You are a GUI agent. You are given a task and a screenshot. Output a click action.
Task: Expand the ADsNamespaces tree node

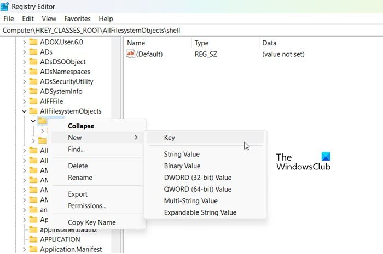(x=24, y=72)
